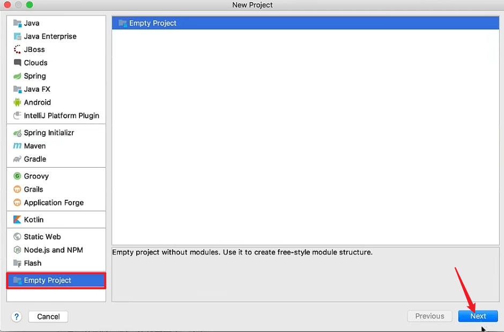Click the Spring leaf icon
This screenshot has width=504, height=332.
tap(17, 76)
